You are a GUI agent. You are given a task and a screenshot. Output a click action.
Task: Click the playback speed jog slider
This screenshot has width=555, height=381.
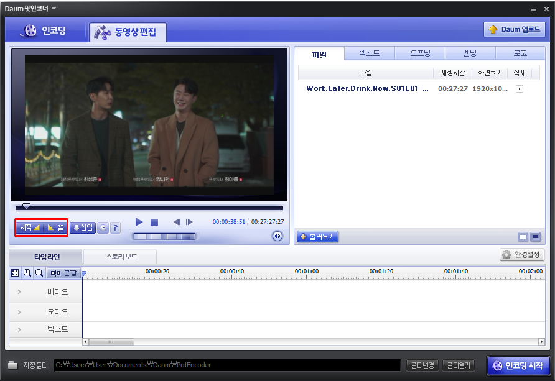click(x=164, y=236)
